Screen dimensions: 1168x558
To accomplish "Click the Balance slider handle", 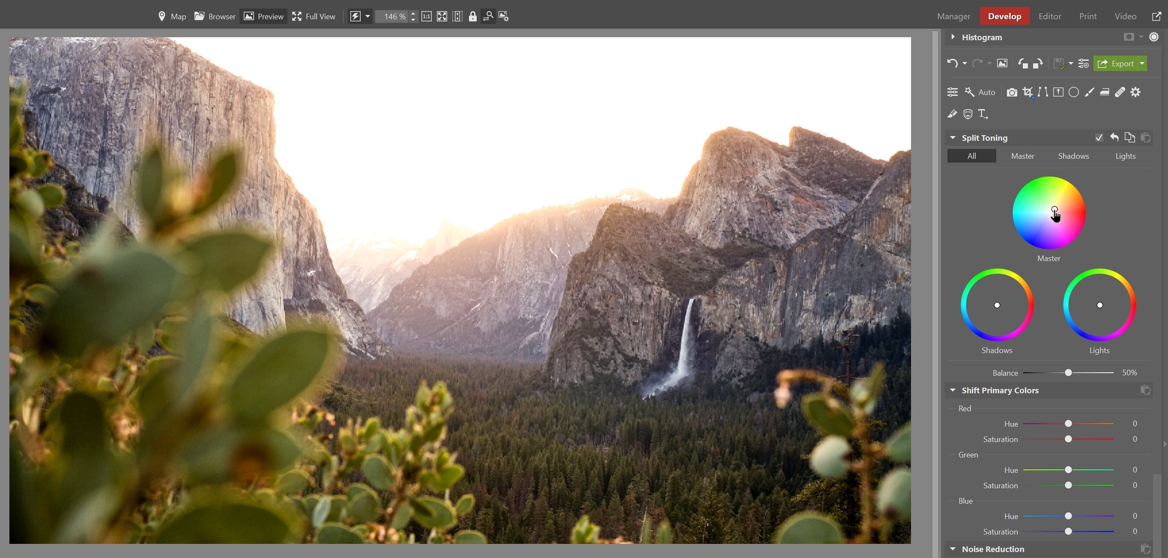I will coord(1068,372).
